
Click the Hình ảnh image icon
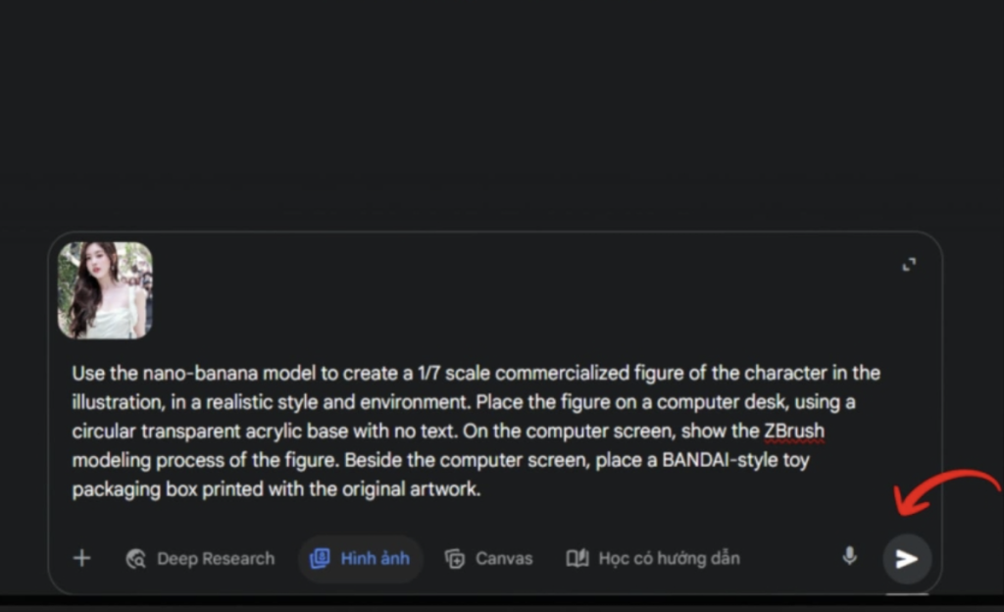(320, 559)
